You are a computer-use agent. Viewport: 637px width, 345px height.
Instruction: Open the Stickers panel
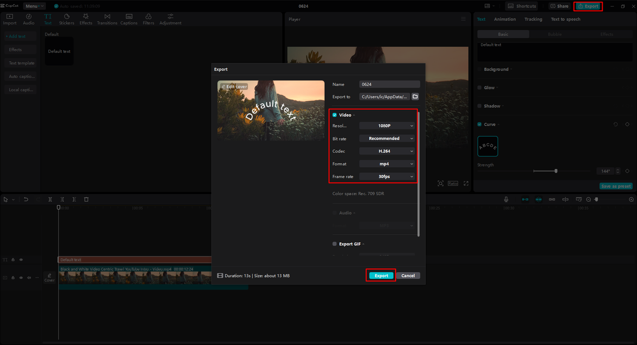pyautogui.click(x=67, y=19)
